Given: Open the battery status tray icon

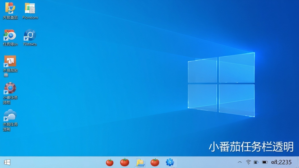Looking at the screenshot, I should click(x=265, y=162).
